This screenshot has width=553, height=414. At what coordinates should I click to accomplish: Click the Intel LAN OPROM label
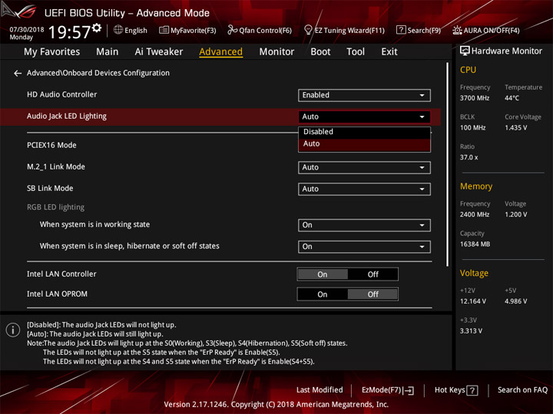(57, 294)
